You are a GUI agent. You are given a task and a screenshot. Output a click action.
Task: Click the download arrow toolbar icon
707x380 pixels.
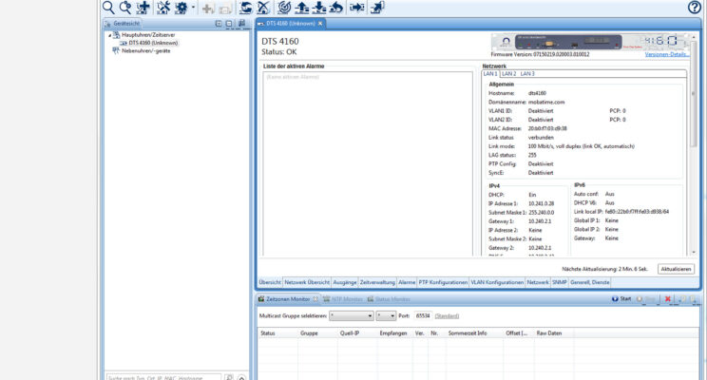pos(318,8)
